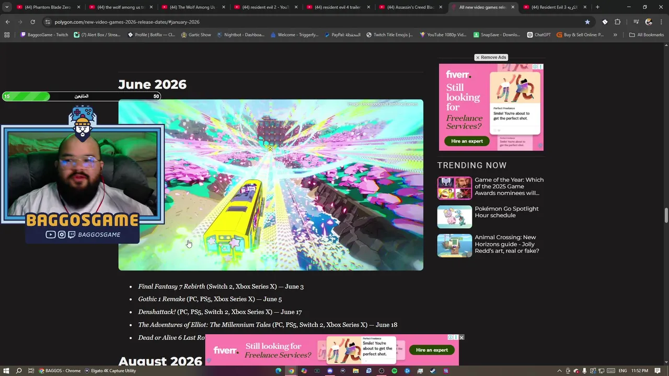Open the Chrome three-dot menu
This screenshot has height=376, width=669.
661,22
